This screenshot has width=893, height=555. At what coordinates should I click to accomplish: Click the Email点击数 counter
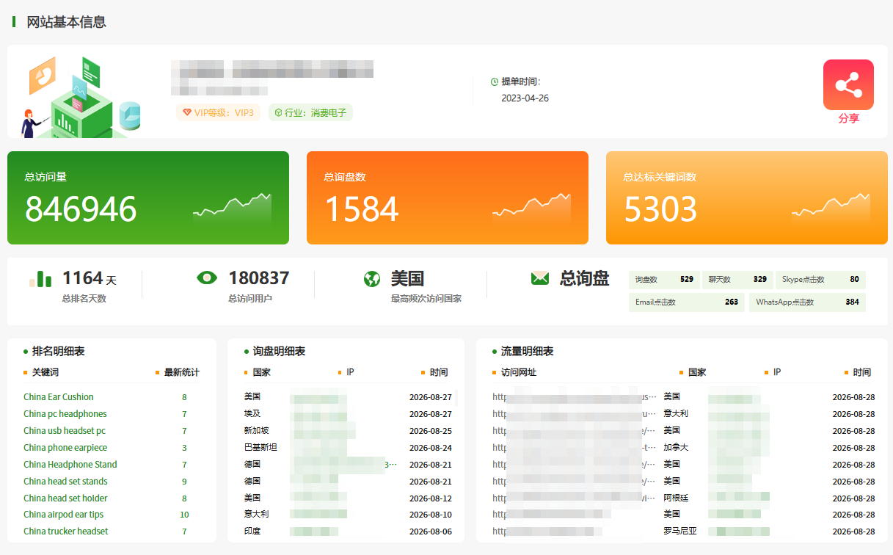click(687, 302)
